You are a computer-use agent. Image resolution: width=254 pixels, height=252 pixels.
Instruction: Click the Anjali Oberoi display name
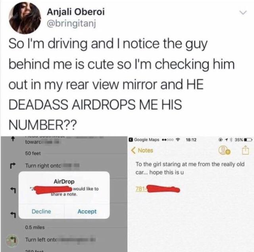(76, 12)
